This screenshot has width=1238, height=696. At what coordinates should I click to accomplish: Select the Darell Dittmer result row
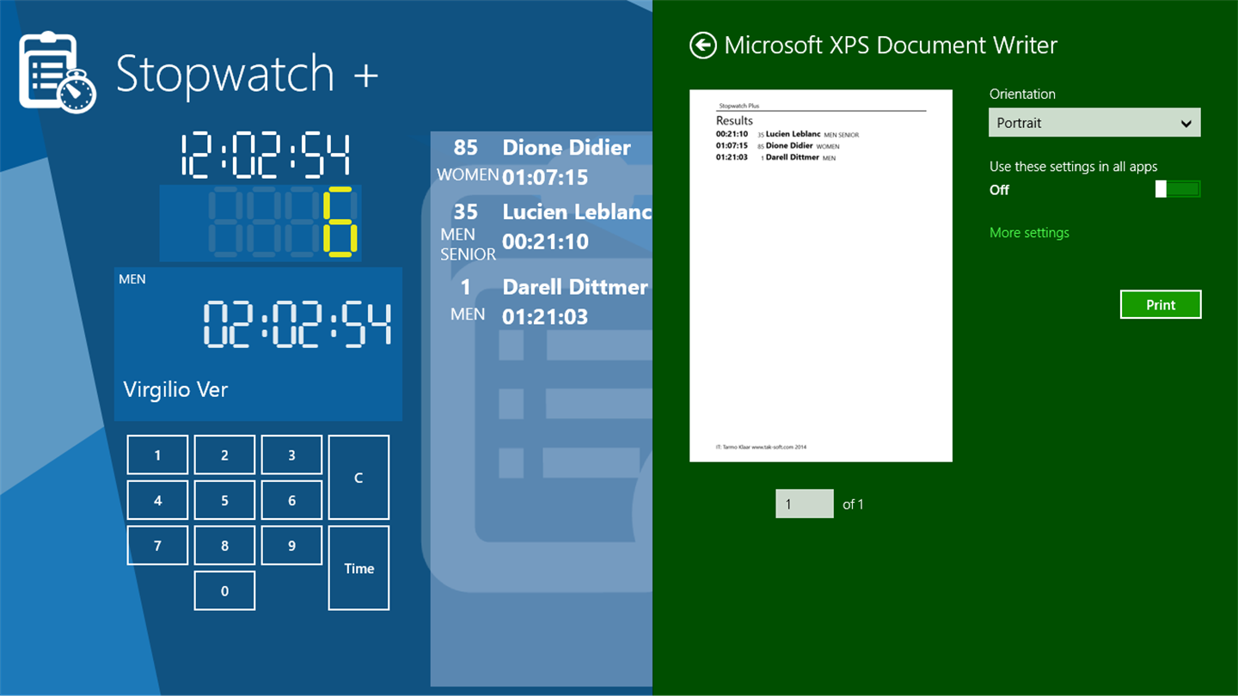click(542, 302)
